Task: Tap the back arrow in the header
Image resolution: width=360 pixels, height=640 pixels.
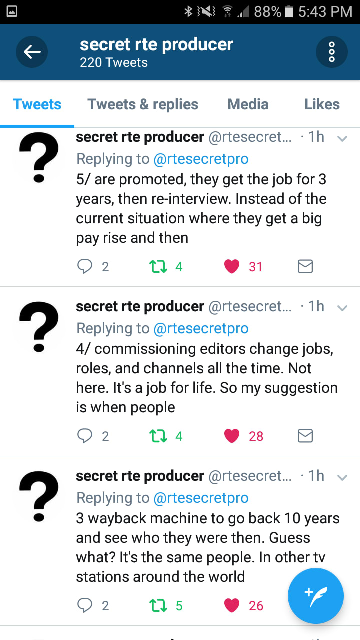Action: tap(32, 52)
